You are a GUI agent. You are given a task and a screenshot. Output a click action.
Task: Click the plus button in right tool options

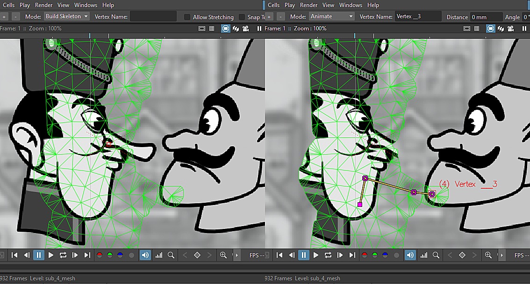[269, 16]
